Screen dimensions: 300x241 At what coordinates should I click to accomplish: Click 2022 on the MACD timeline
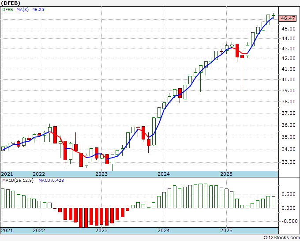point(39,230)
